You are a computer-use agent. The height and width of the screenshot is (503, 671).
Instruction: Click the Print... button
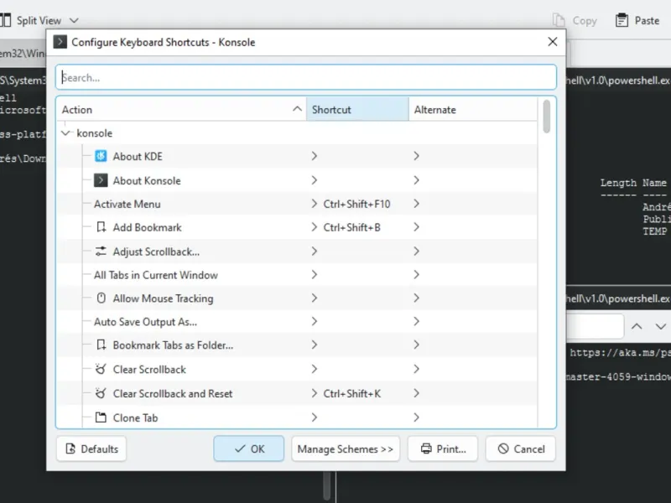tap(443, 449)
